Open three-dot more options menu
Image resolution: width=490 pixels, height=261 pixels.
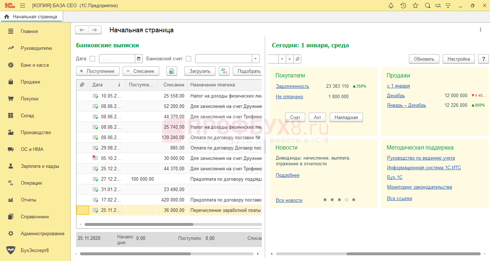[x=480, y=30]
